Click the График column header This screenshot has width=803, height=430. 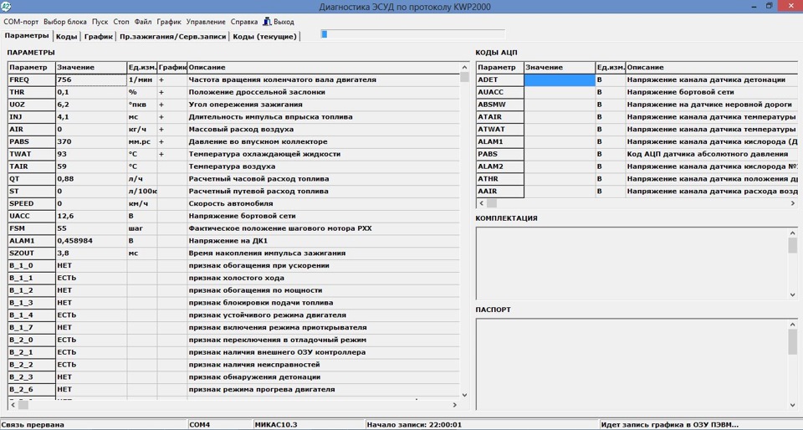172,67
